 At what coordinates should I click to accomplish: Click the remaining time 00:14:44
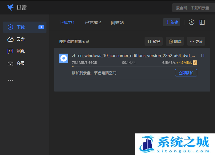129,63
